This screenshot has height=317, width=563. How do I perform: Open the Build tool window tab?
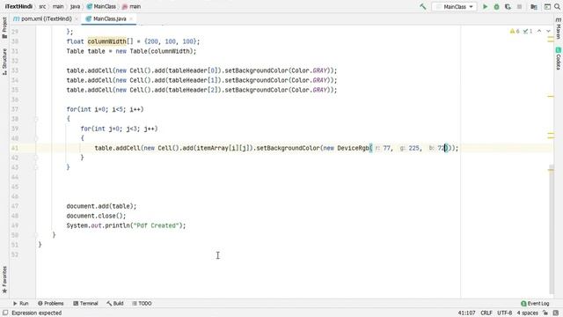(x=115, y=303)
